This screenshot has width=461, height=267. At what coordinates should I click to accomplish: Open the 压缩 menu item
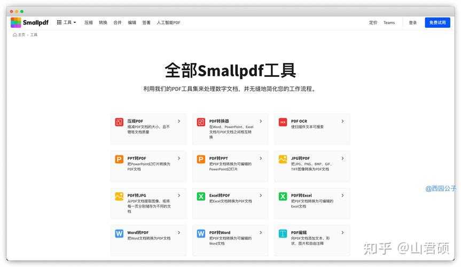pyautogui.click(x=89, y=22)
